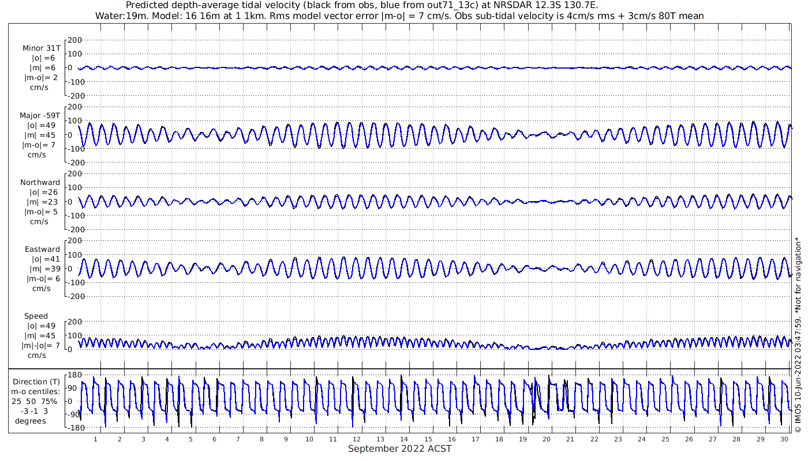Click the day '25' tick label on the time axis
Viewport: 808px width, 461px height.
point(665,439)
